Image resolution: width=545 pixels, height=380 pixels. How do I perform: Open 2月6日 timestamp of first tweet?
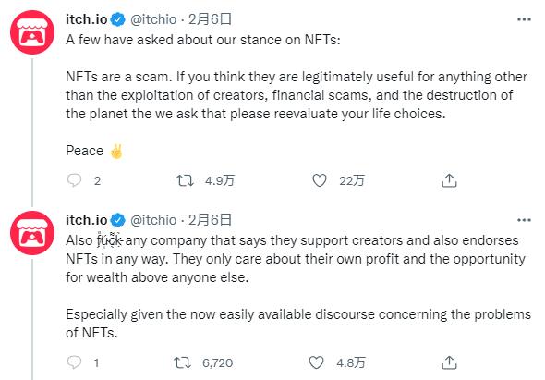click(210, 19)
